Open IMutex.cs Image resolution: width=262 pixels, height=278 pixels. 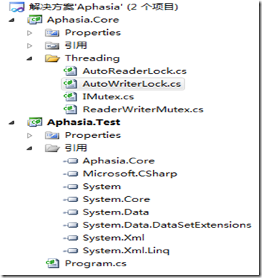pyautogui.click(x=108, y=97)
